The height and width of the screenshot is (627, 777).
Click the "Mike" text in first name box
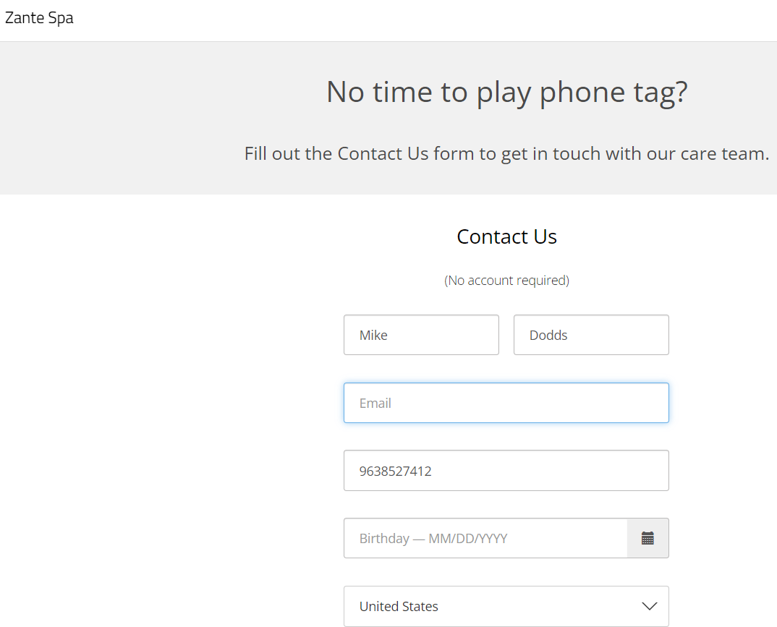click(x=373, y=336)
